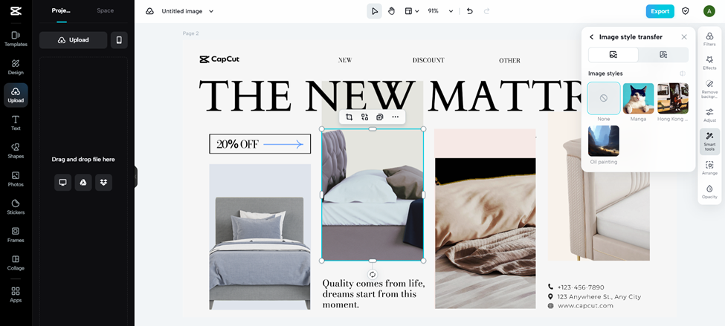Open the Effects tool
The width and height of the screenshot is (725, 326).
pos(709,63)
